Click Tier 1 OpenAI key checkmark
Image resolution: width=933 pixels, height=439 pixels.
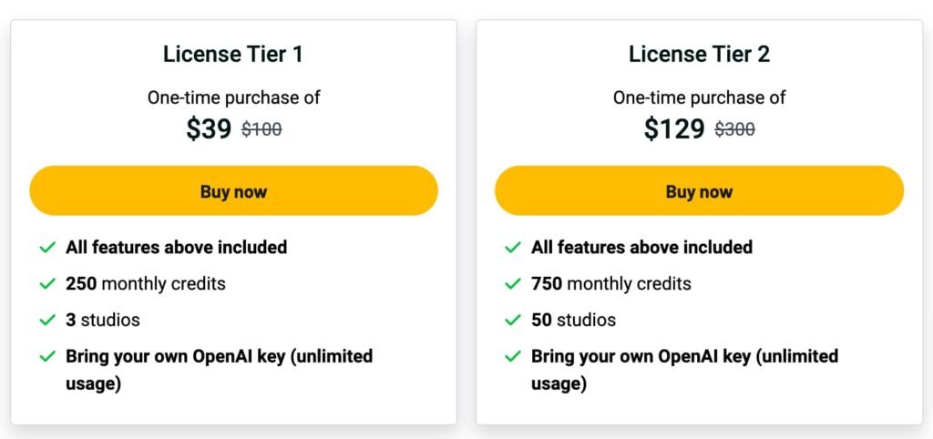point(47,357)
